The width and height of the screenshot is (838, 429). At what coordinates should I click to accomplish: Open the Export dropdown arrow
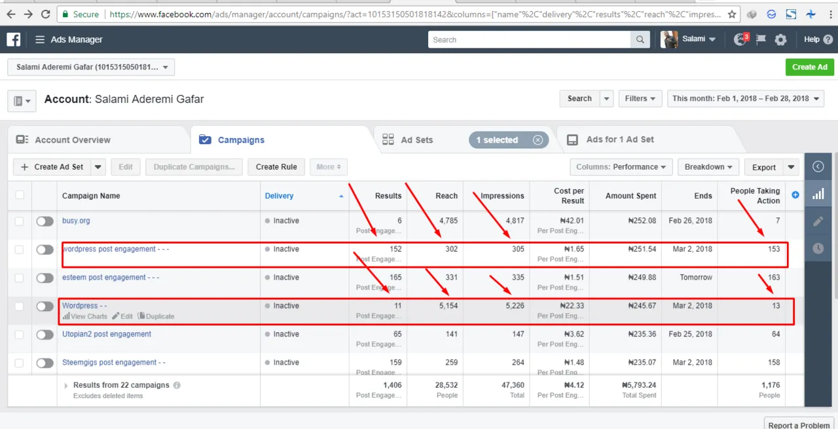(792, 167)
